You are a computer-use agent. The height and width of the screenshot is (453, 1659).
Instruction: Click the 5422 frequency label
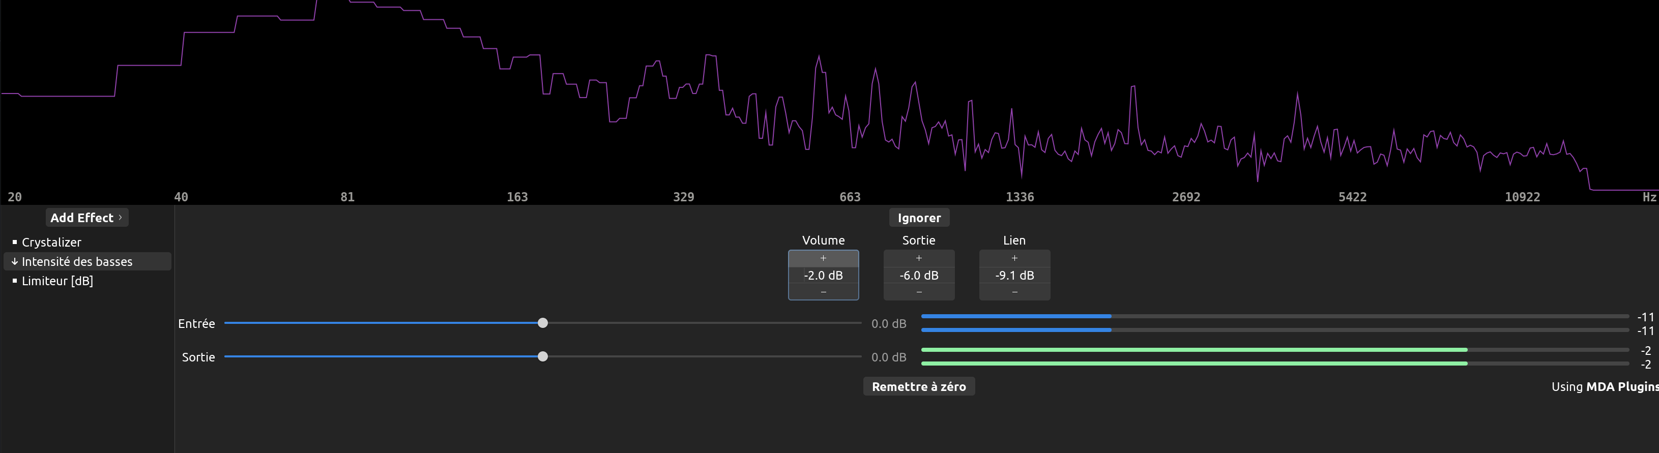(1352, 197)
